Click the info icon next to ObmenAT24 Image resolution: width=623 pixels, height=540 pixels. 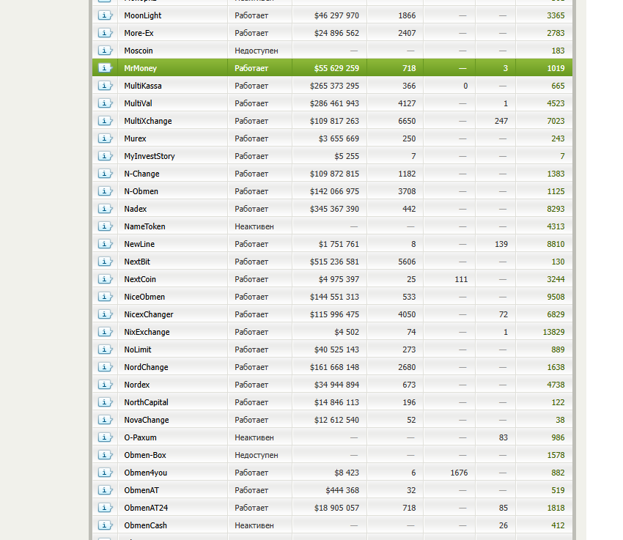[105, 508]
